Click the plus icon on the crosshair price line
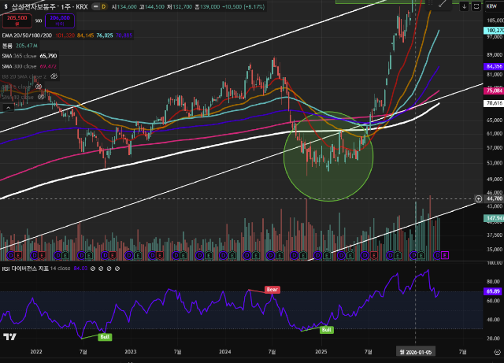The image size is (504, 363). pyautogui.click(x=478, y=199)
